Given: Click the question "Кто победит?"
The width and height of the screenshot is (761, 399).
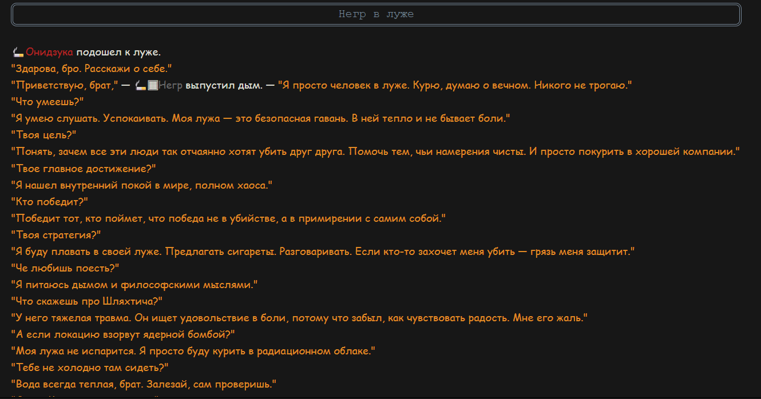Looking at the screenshot, I should coord(50,202).
